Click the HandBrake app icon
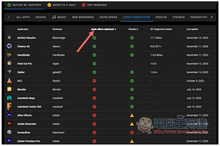Screen dimensions: 220x146 coord(9,54)
